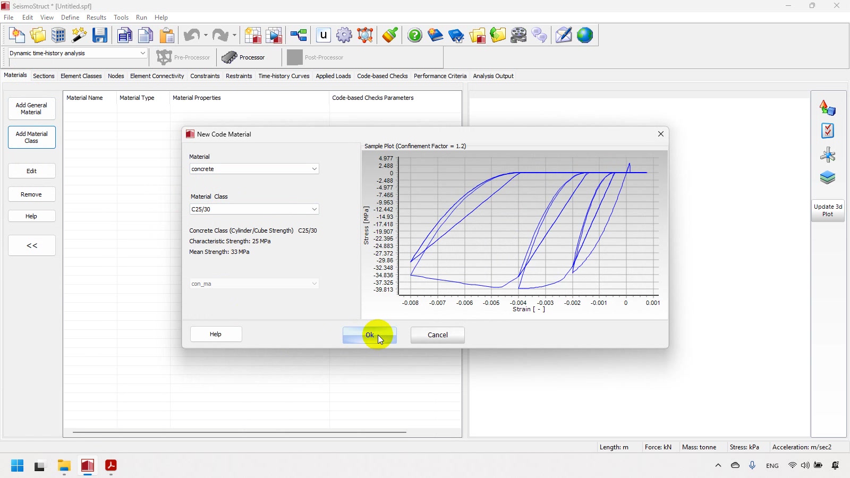
Task: Click the horizontal scrollbar under materials table
Action: click(x=239, y=432)
